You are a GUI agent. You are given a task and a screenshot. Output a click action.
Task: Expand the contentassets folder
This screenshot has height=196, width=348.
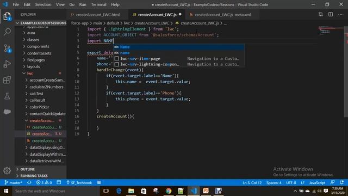(39, 53)
